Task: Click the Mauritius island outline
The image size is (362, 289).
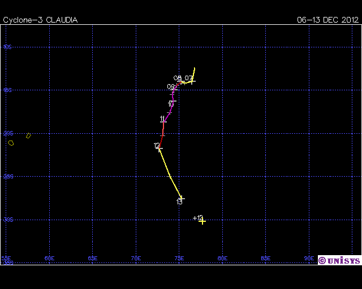Action: (x=28, y=135)
